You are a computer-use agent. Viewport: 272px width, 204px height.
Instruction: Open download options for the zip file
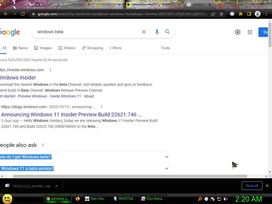(x=57, y=186)
